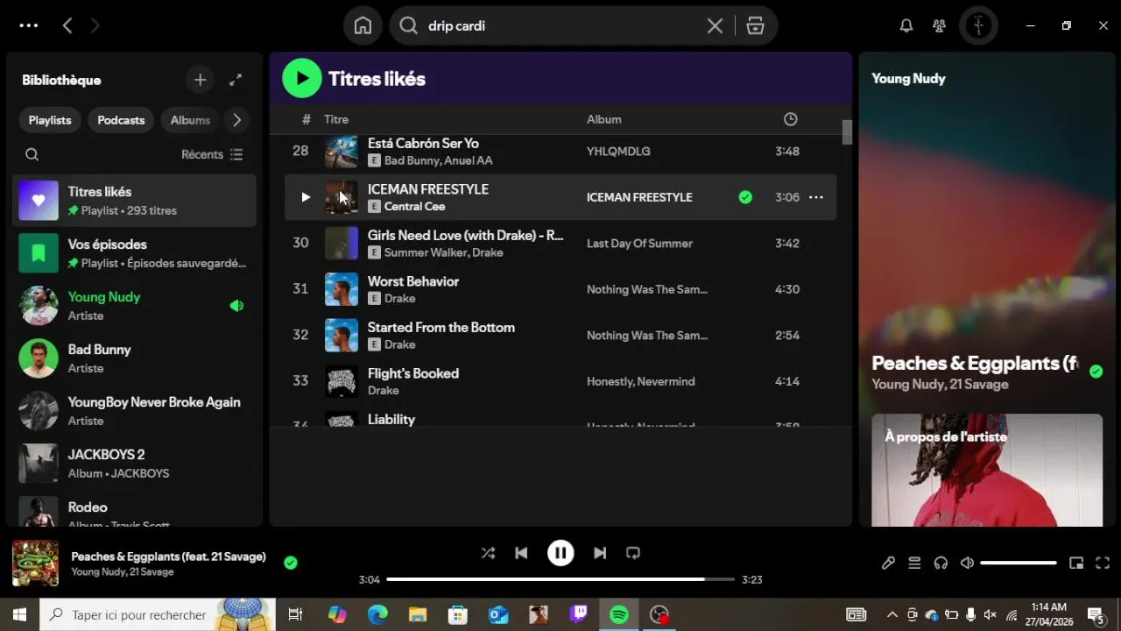Open Central Cee artist link
The width and height of the screenshot is (1121, 631).
coord(414,207)
